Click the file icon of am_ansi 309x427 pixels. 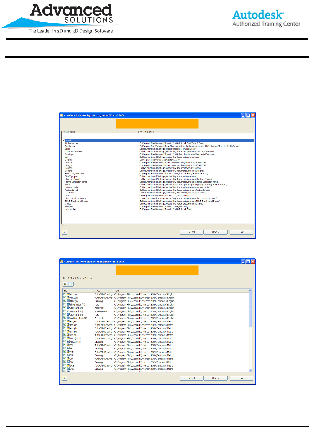[x=68, y=294]
